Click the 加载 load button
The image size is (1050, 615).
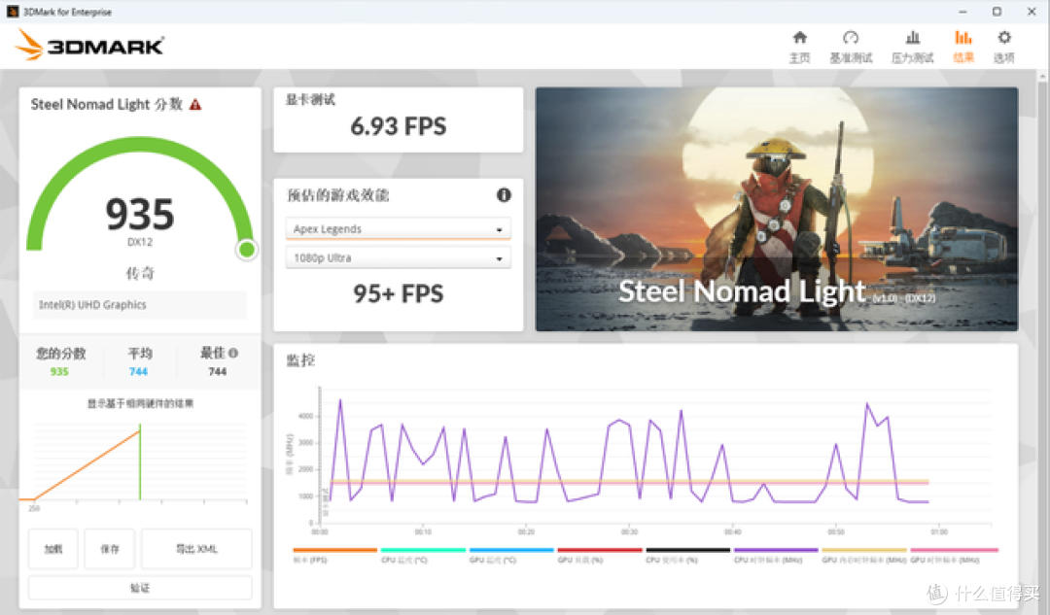[x=52, y=549]
